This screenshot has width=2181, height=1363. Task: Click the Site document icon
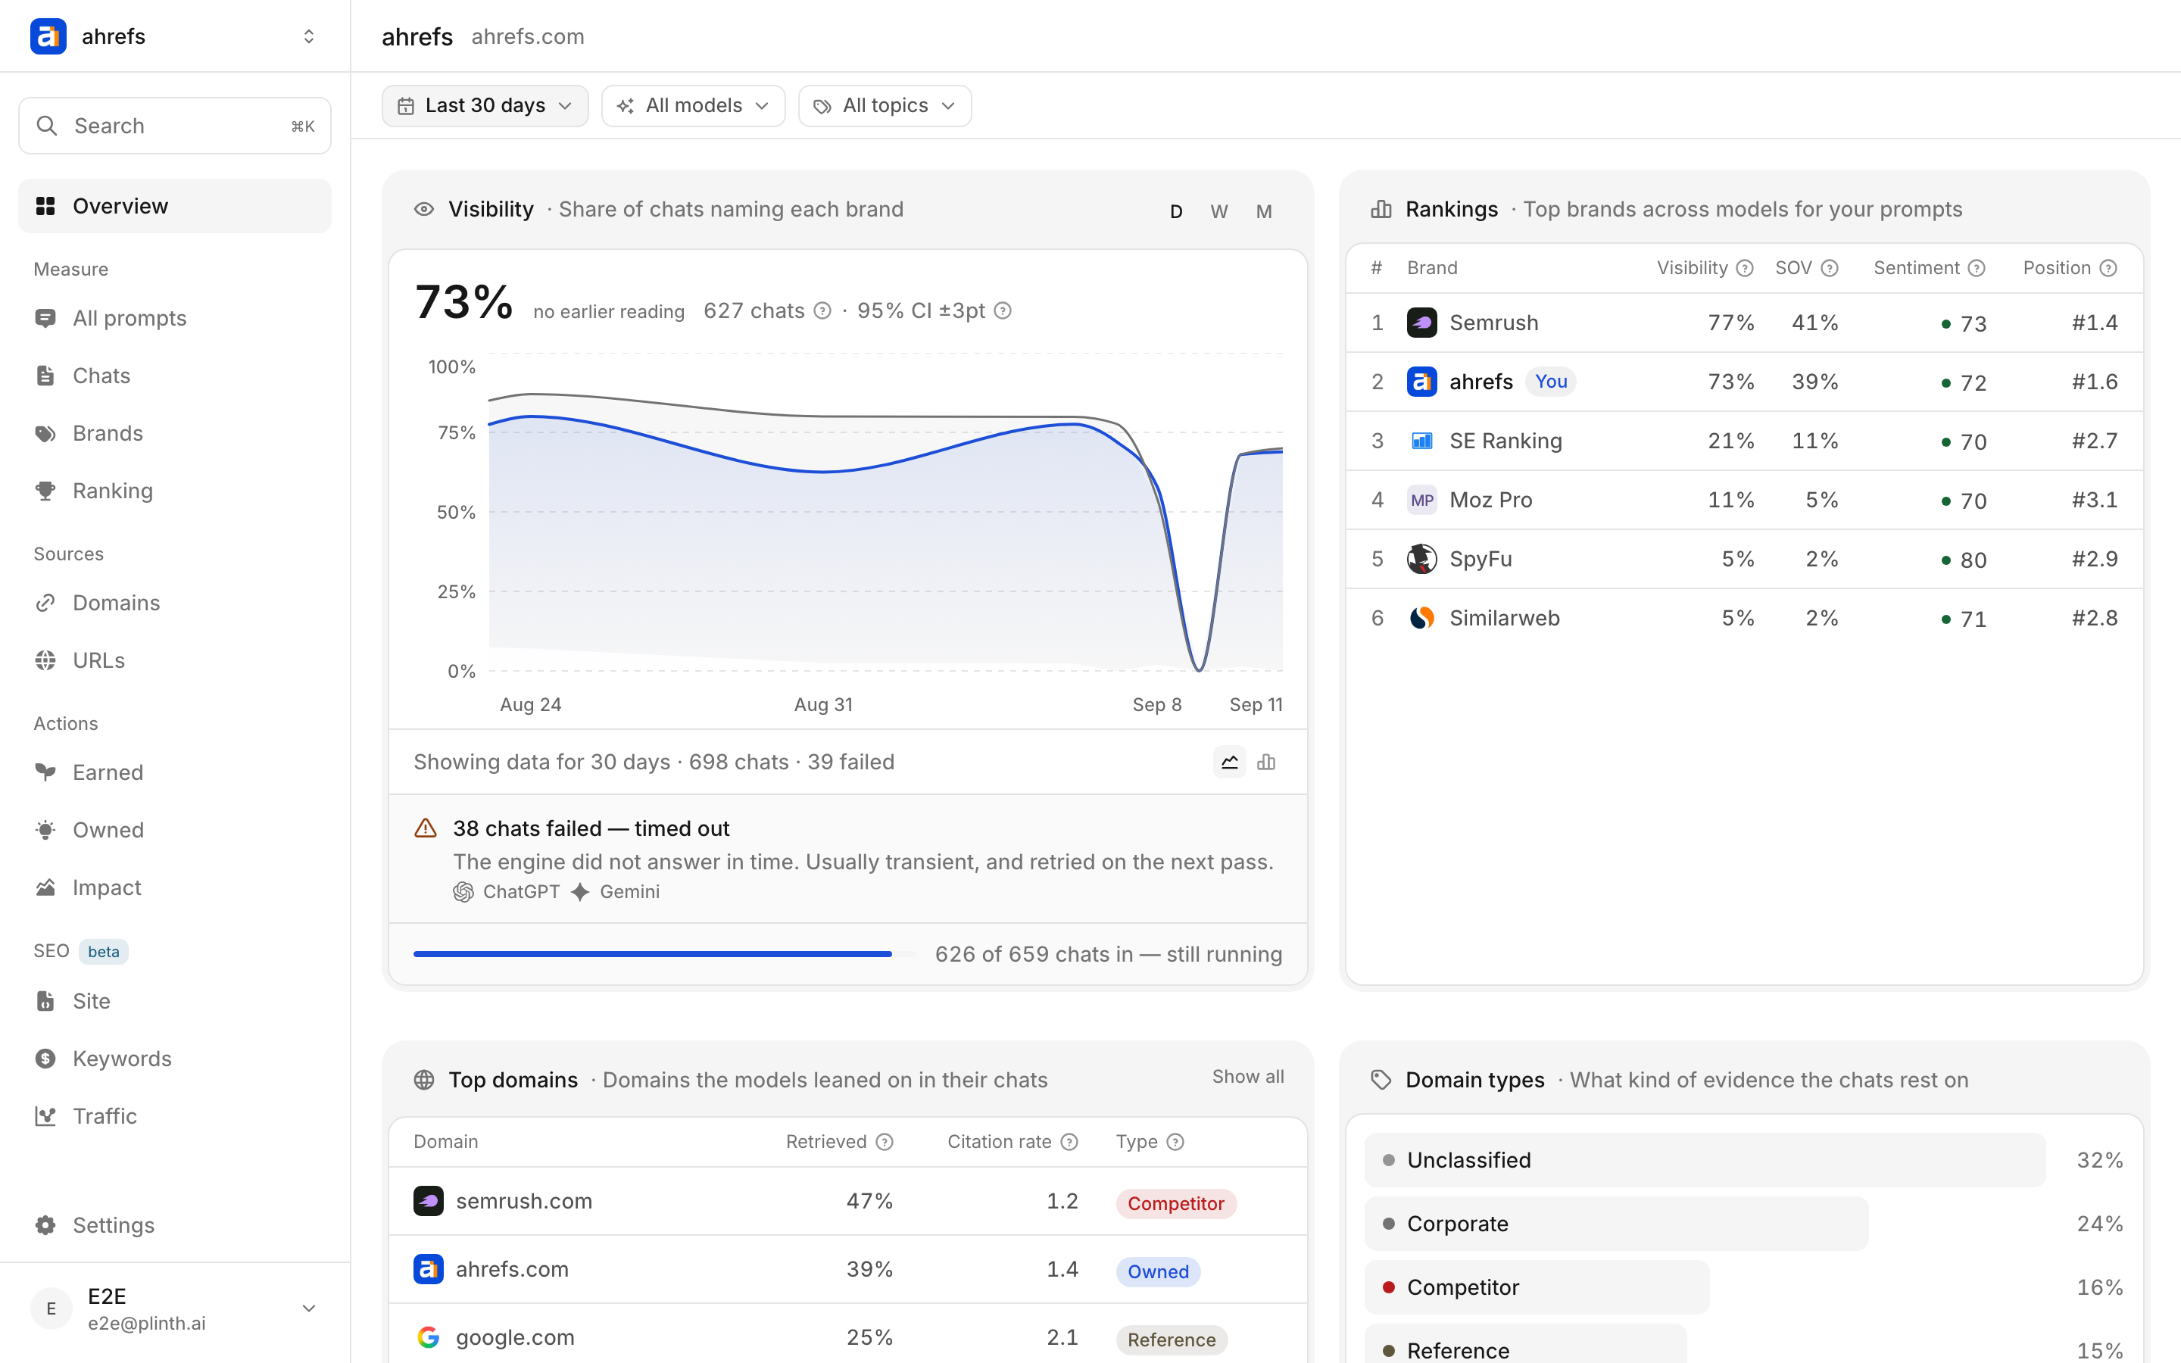click(x=45, y=1000)
